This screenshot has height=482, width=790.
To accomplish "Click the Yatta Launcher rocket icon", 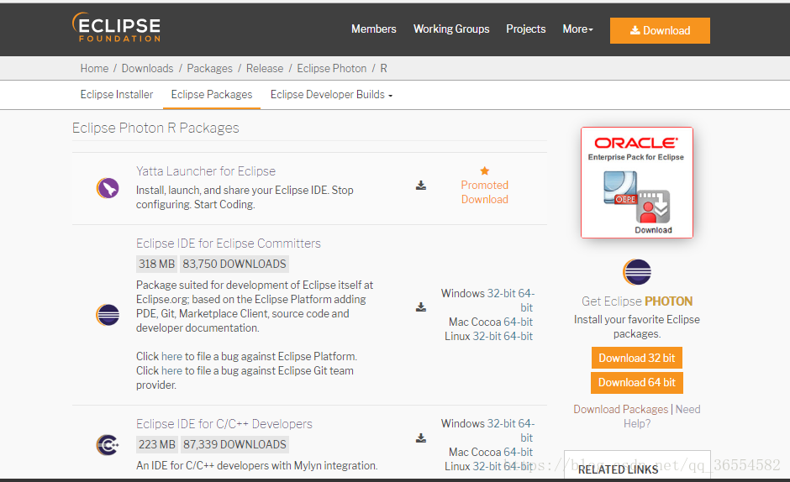I will tap(108, 188).
